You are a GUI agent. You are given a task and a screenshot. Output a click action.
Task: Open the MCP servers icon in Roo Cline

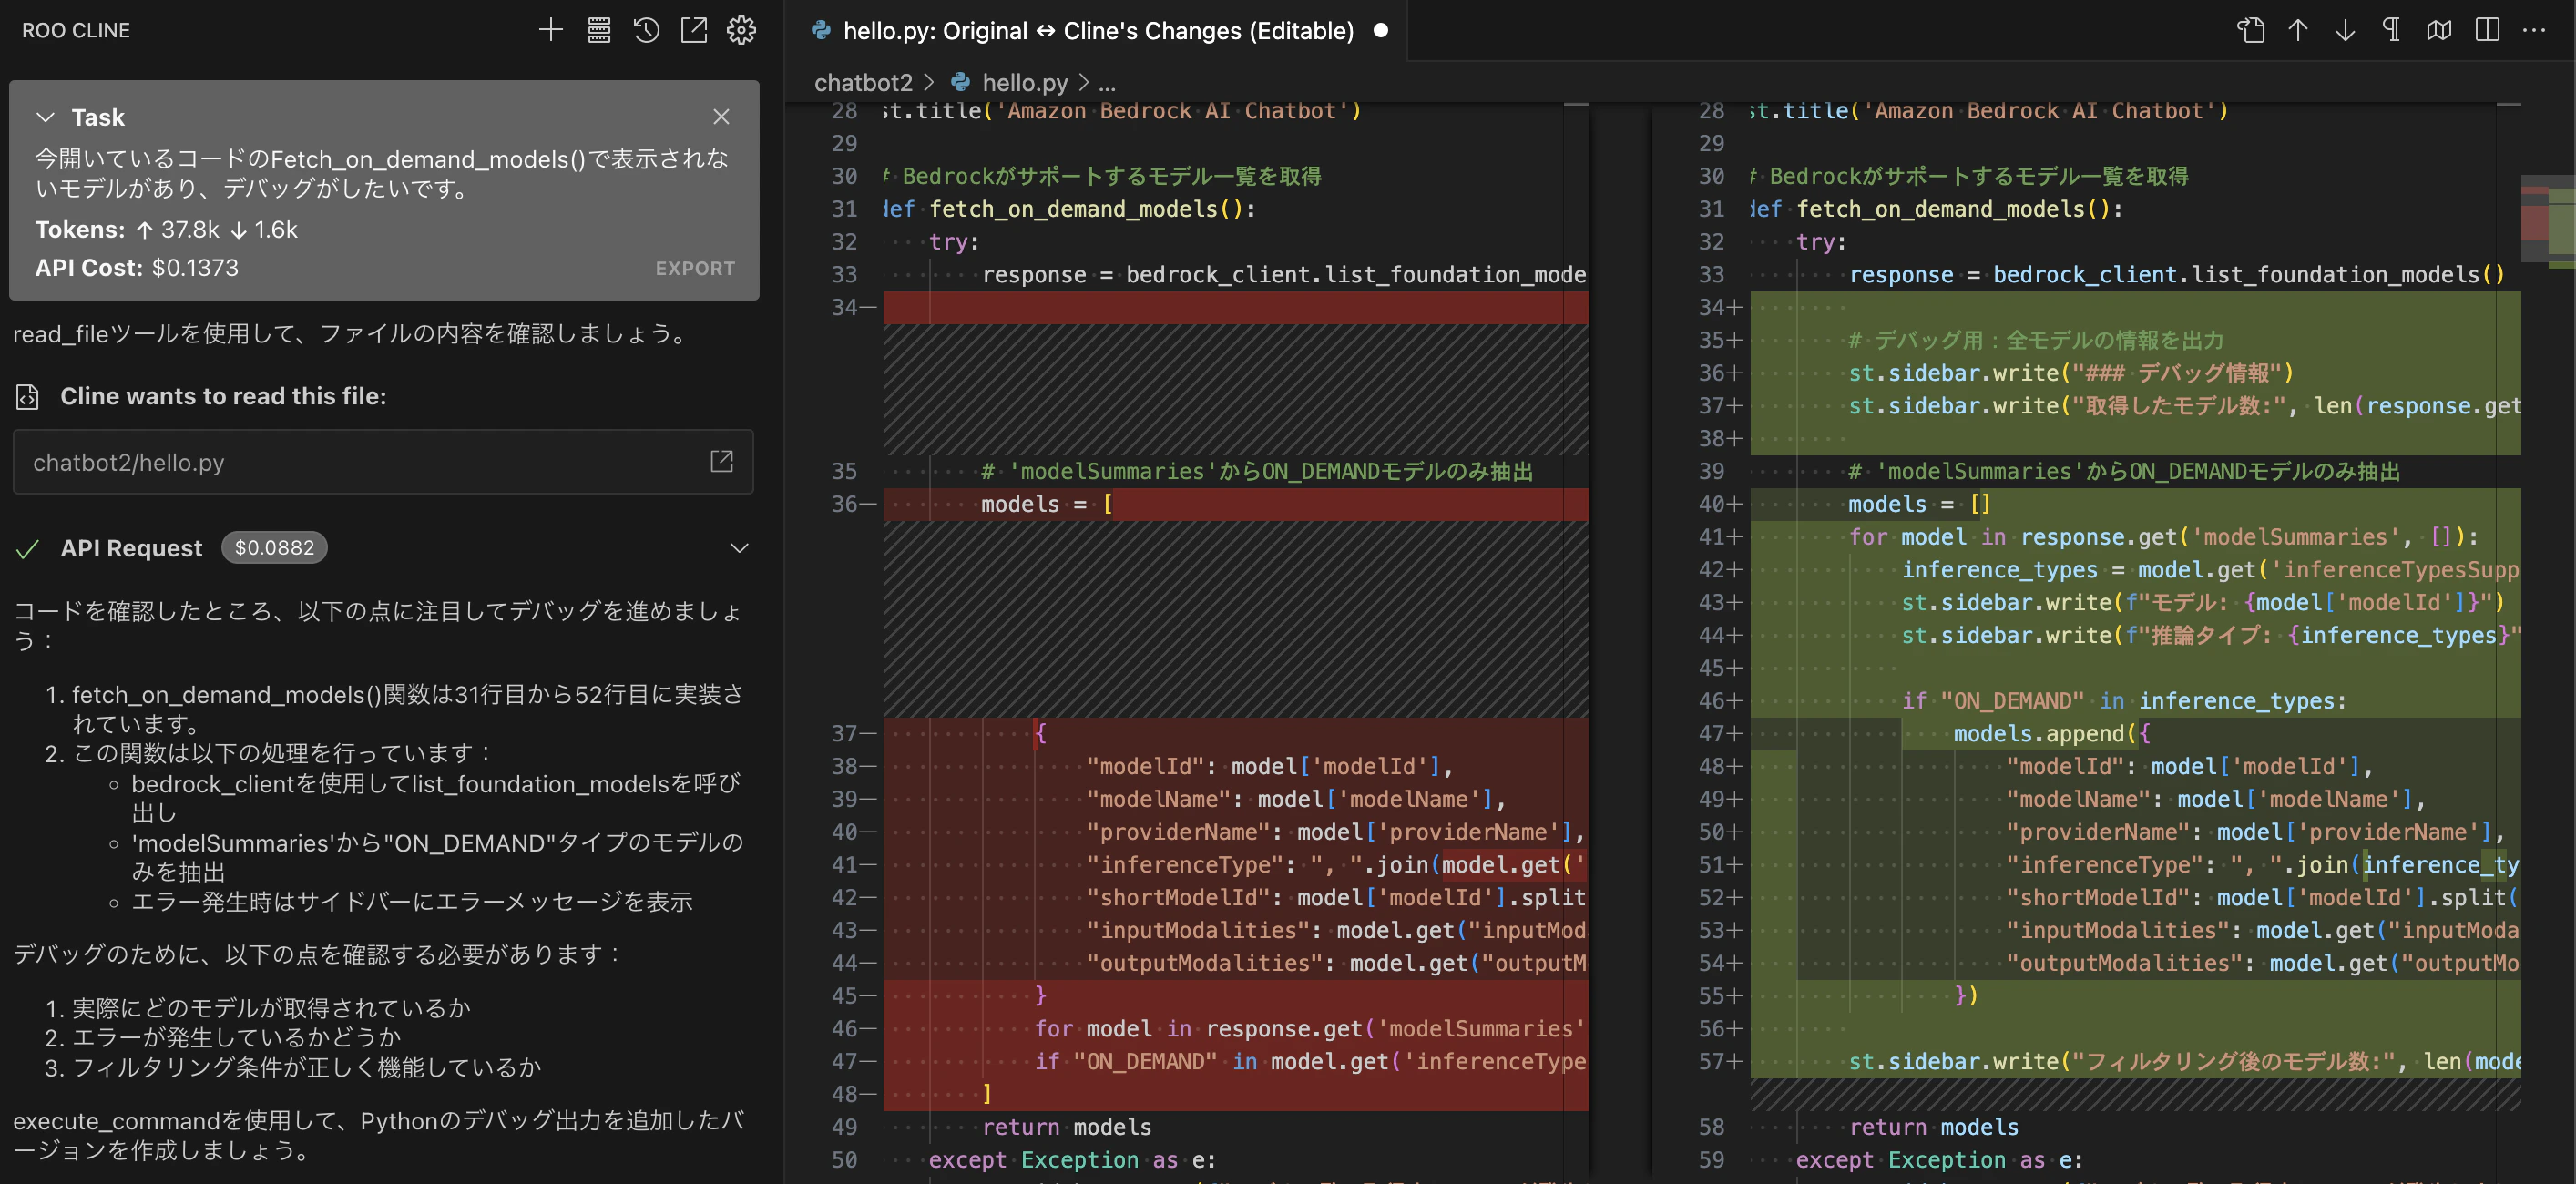pyautogui.click(x=598, y=30)
